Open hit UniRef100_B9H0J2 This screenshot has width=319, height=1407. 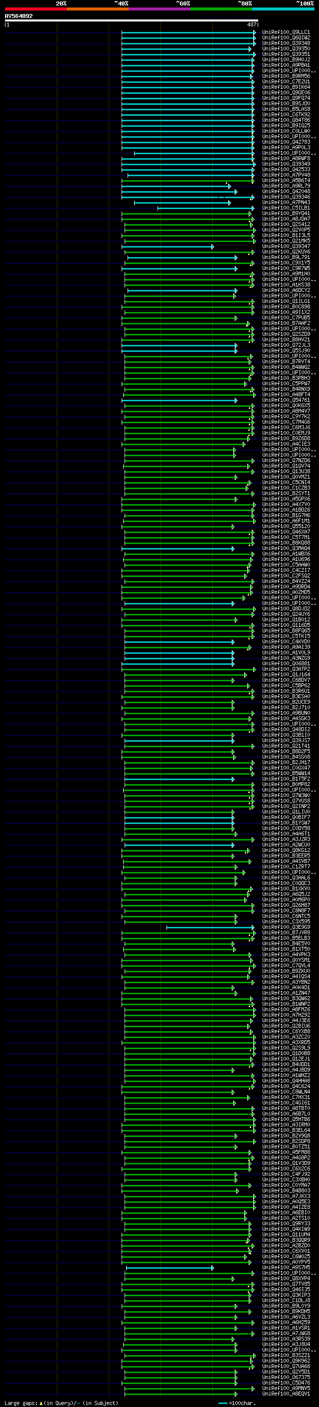286,59
